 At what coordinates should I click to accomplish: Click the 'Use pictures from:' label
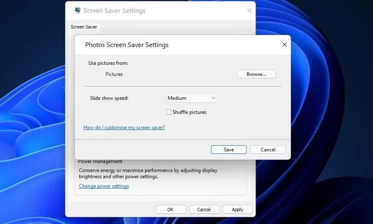108,63
